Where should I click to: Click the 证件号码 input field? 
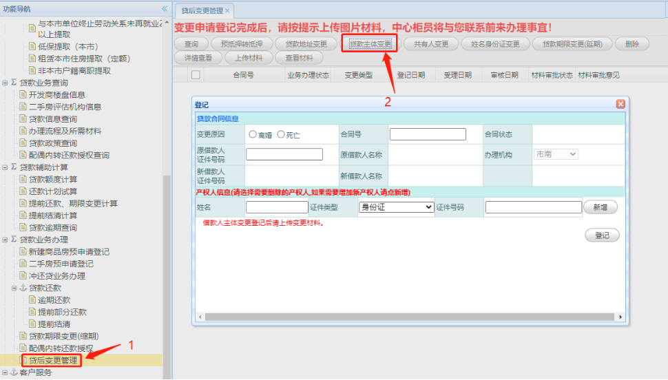(534, 207)
